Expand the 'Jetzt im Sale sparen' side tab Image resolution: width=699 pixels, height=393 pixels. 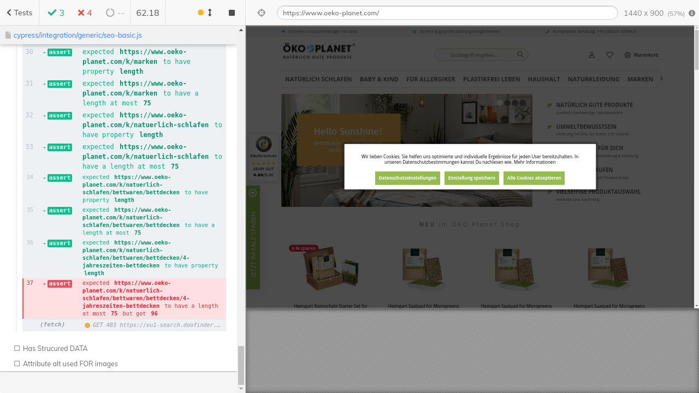pos(253,237)
